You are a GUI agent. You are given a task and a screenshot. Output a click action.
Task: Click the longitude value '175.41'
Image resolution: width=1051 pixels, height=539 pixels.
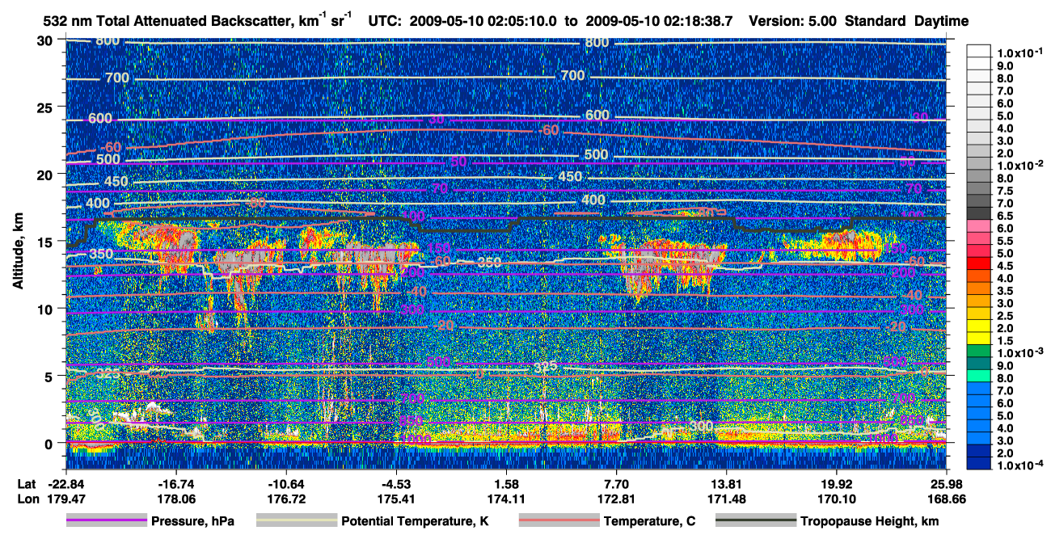(397, 499)
